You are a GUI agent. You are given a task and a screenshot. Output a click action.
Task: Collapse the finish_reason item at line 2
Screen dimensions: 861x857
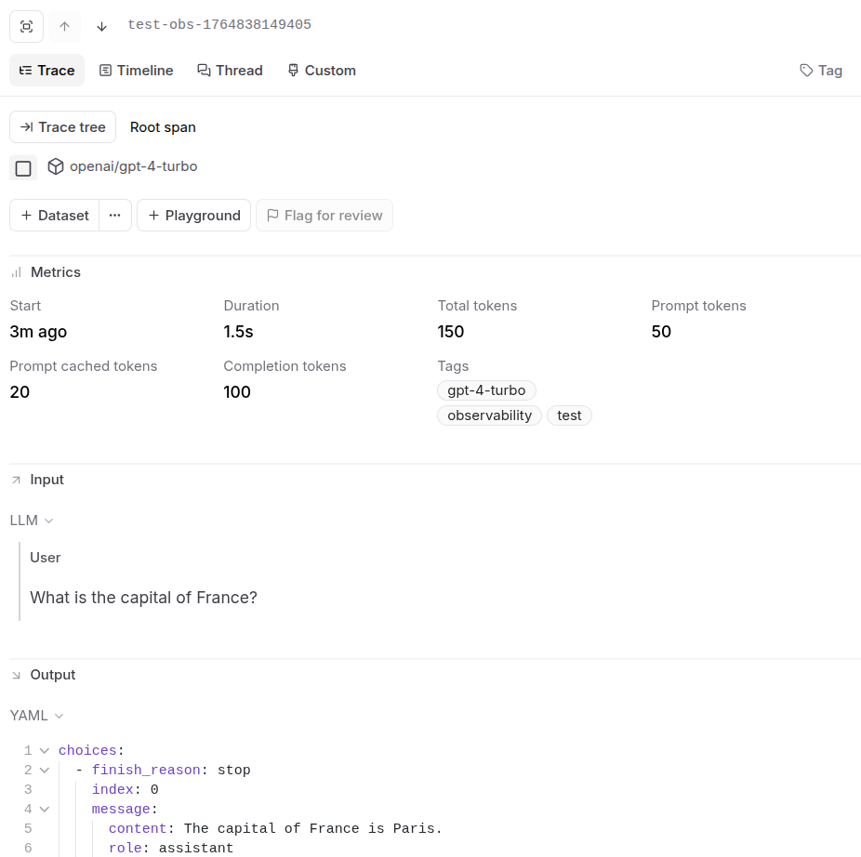[x=45, y=770]
